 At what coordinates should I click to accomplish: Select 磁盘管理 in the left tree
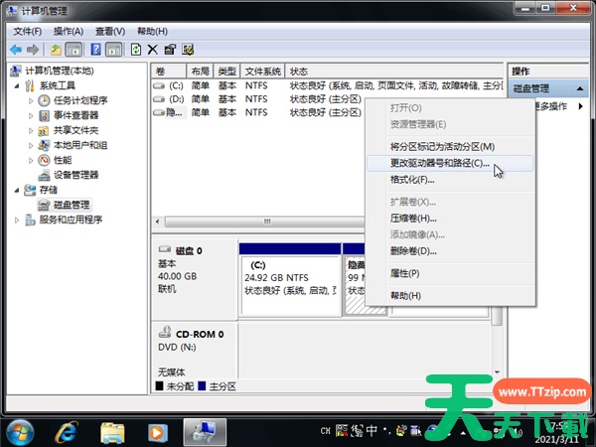pyautogui.click(x=64, y=205)
